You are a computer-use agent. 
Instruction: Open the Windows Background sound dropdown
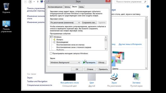[65, 63]
